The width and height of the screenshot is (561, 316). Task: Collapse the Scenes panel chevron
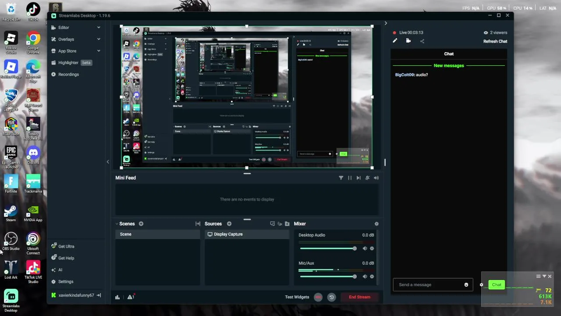click(x=117, y=224)
